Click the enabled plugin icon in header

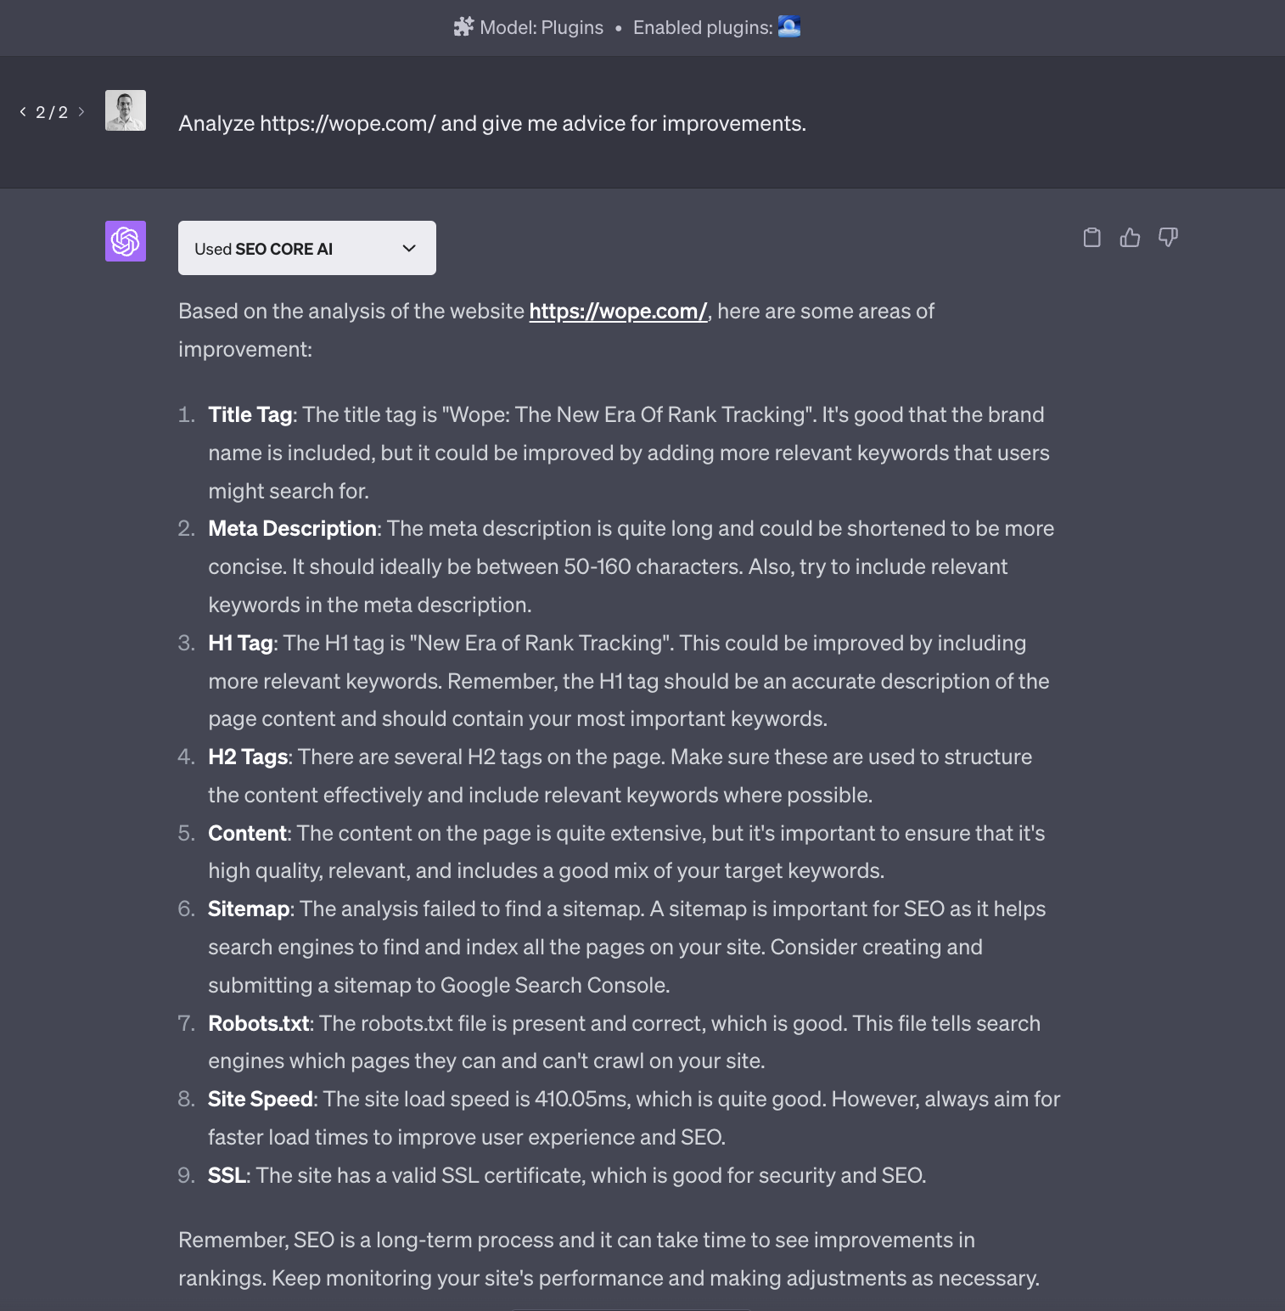789,27
